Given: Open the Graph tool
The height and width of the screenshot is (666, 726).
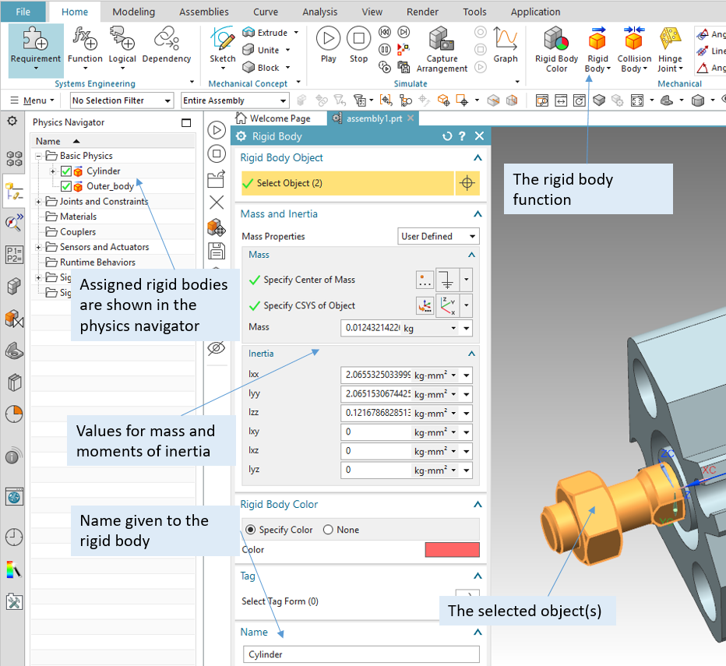Looking at the screenshot, I should [505, 43].
